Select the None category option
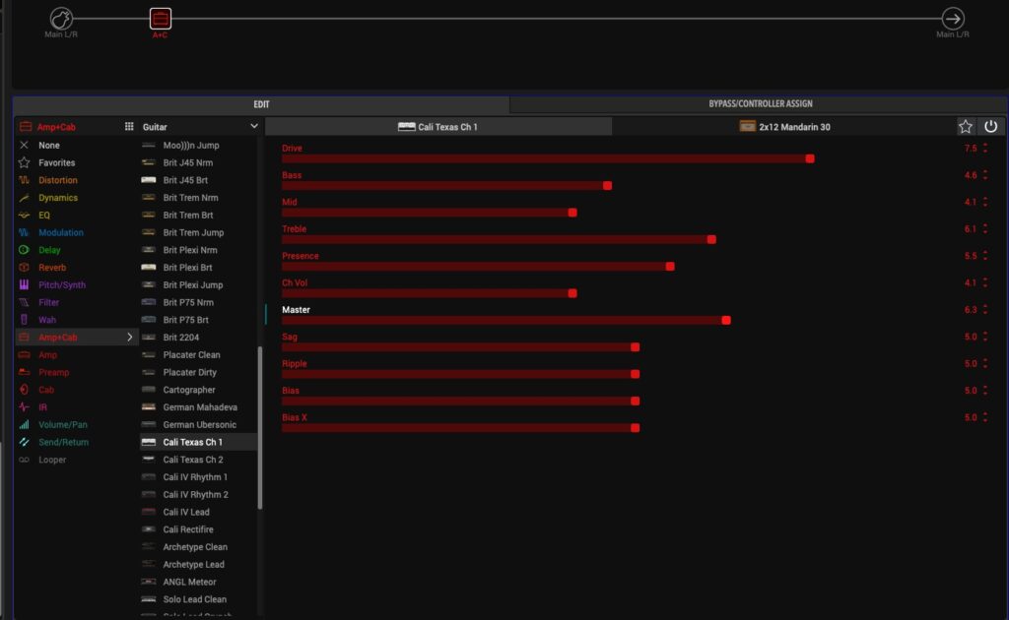 (x=48, y=146)
